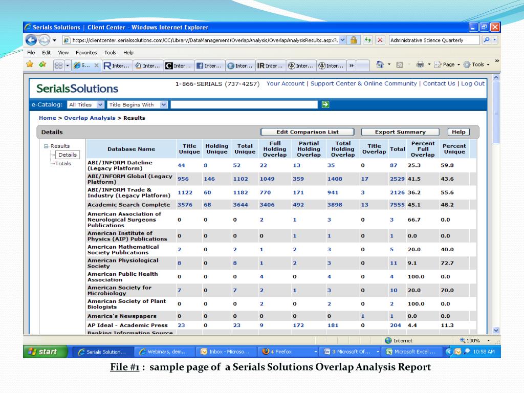Switch to the tab with the IR icon
524x393 pixels.
click(x=270, y=66)
